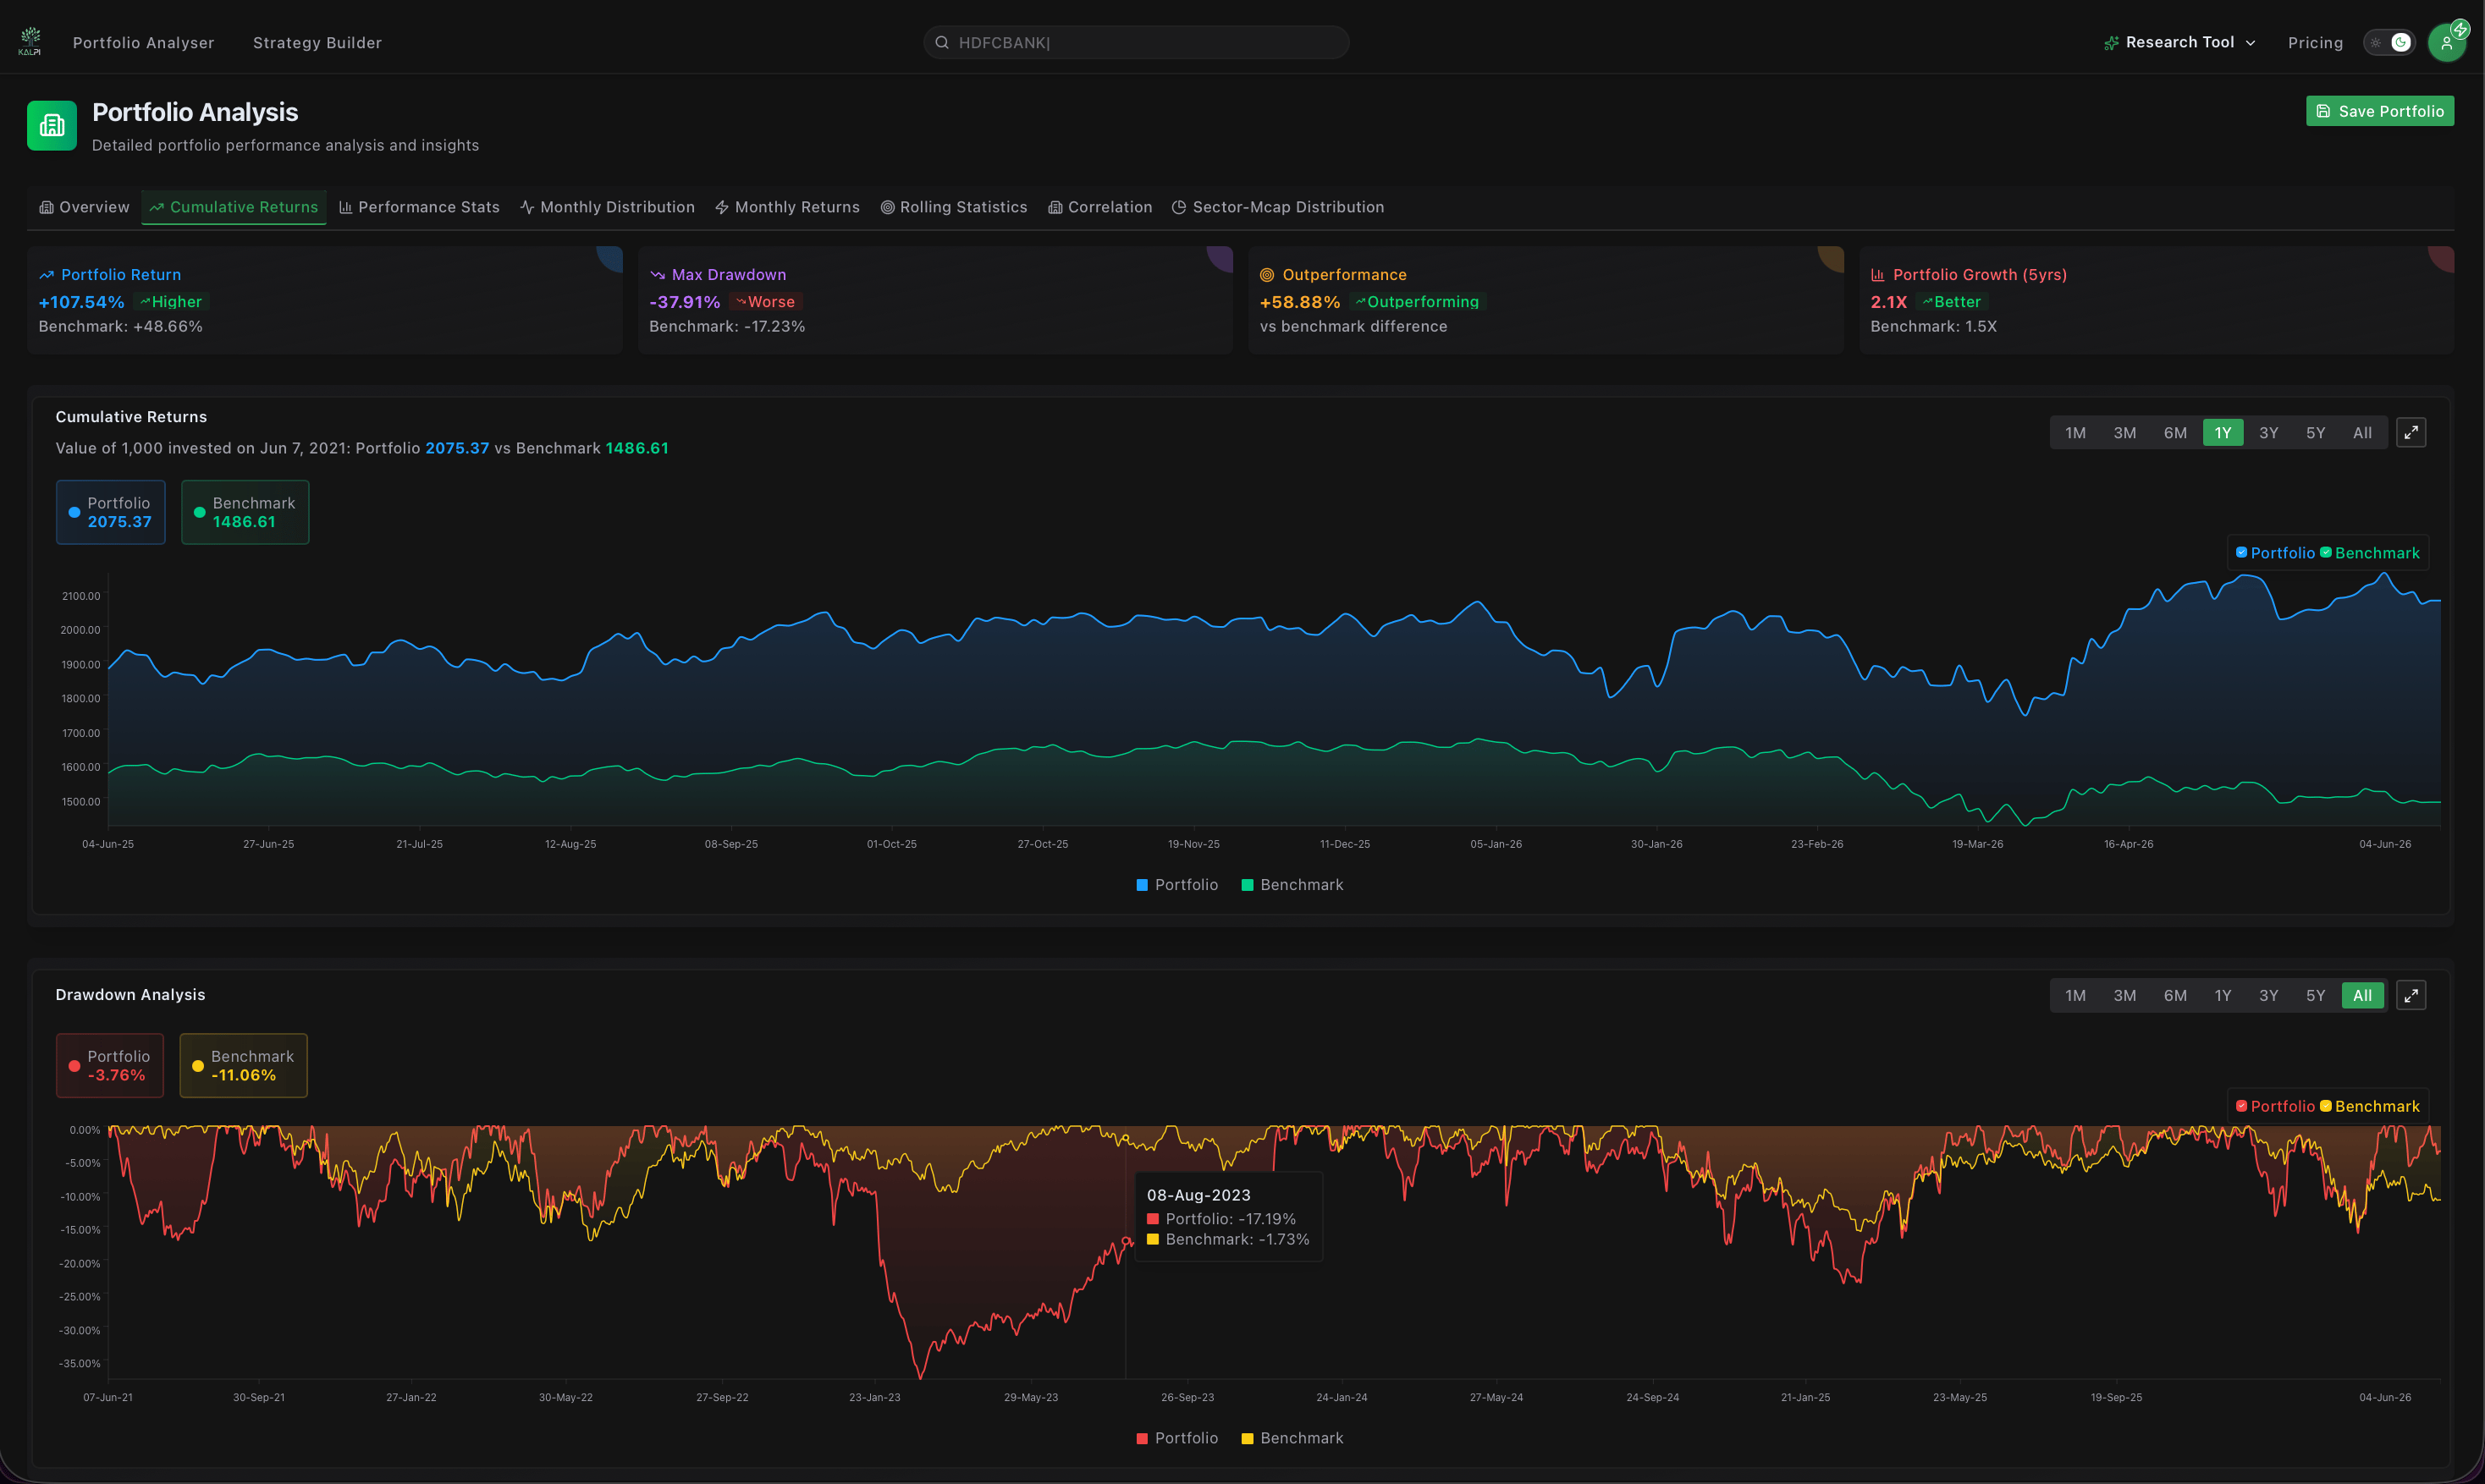Toggle Portfolio -3.76% drawdown card
This screenshot has width=2485, height=1484.
pyautogui.click(x=109, y=1065)
